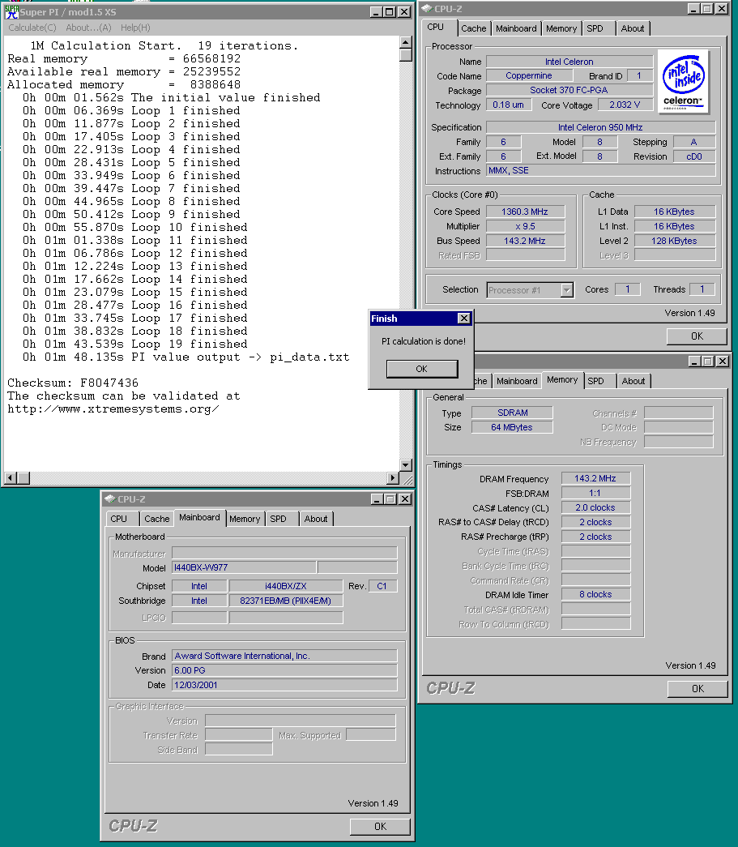Click the DRAM Idle Timer value 8 clocks

click(x=595, y=594)
